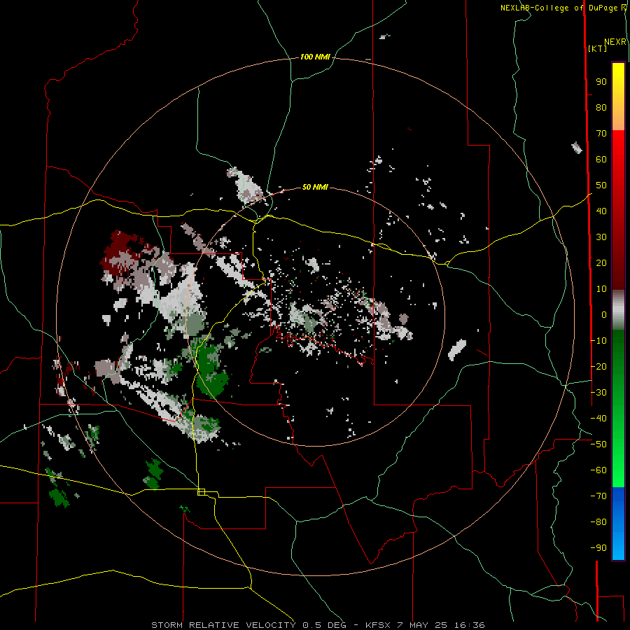Select the -20 scale value
Viewport: 630px width, 630px height.
pos(598,367)
